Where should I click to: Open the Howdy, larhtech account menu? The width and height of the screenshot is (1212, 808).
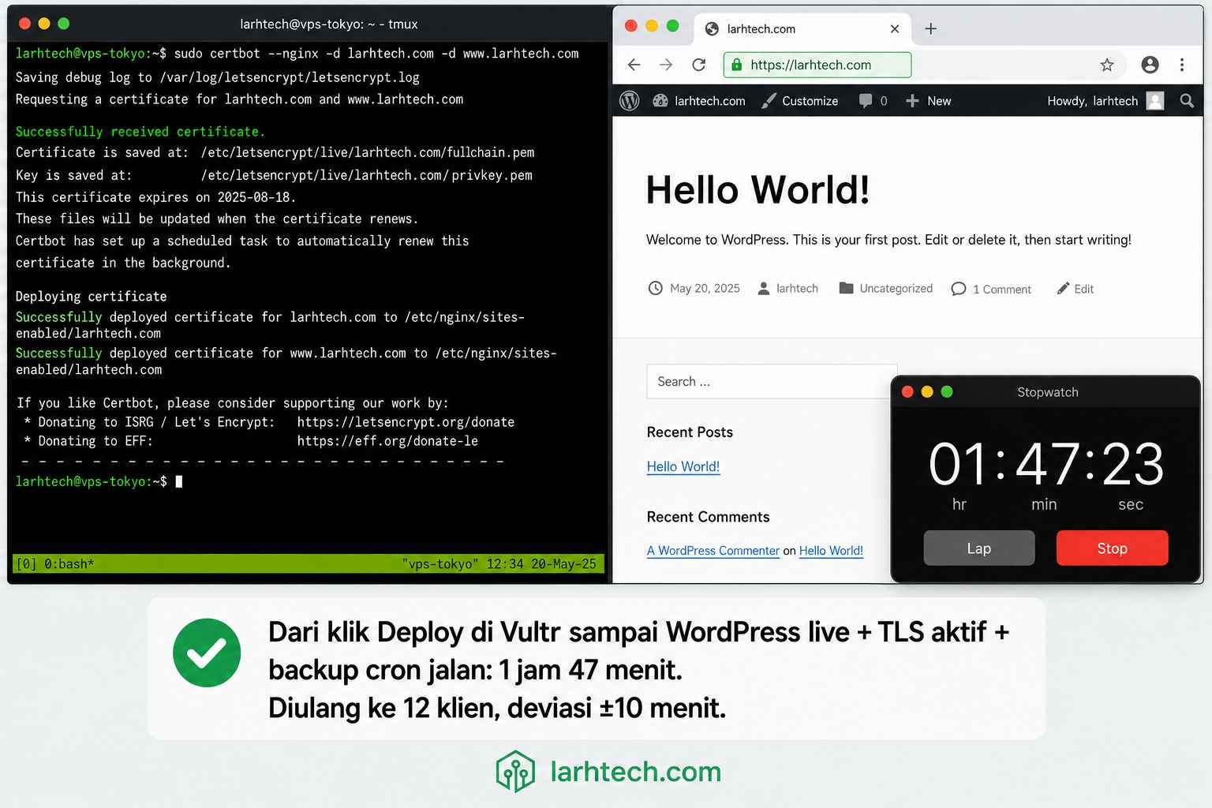tap(1105, 101)
